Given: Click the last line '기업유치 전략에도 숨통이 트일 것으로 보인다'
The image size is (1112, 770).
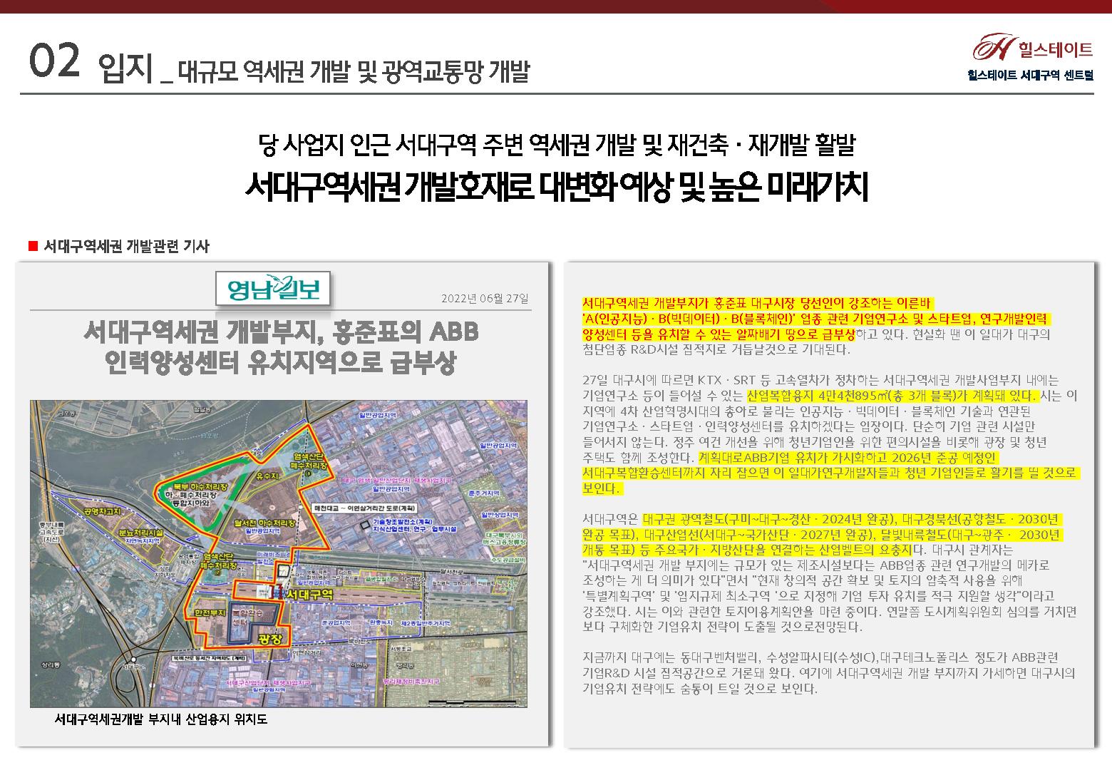Looking at the screenshot, I should [700, 689].
